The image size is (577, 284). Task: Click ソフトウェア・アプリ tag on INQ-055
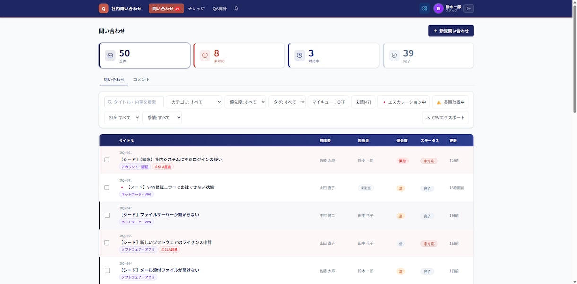tap(138, 249)
